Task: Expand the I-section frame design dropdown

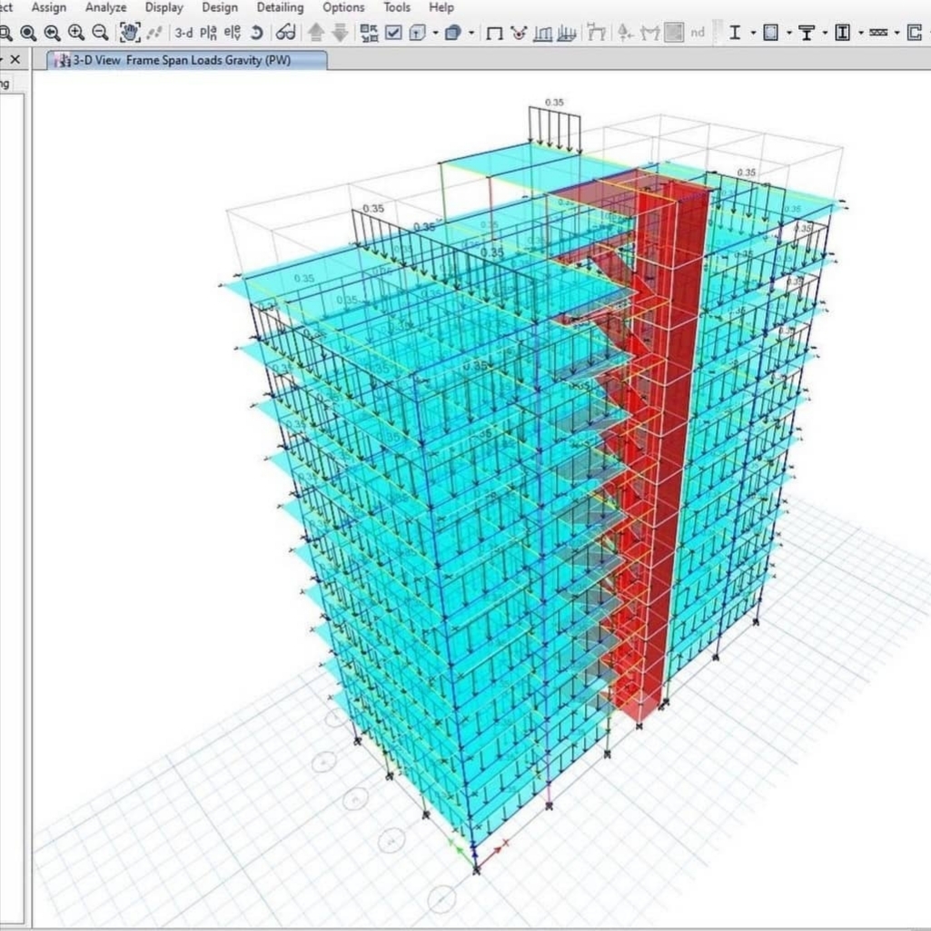Action: point(753,34)
